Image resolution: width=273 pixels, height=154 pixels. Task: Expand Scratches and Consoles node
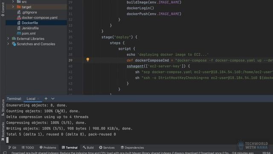8,44
